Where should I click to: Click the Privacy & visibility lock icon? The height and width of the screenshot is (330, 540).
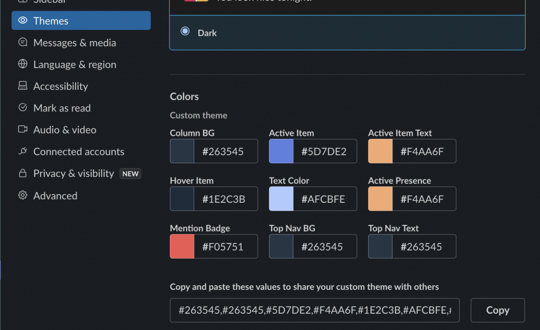[23, 173]
